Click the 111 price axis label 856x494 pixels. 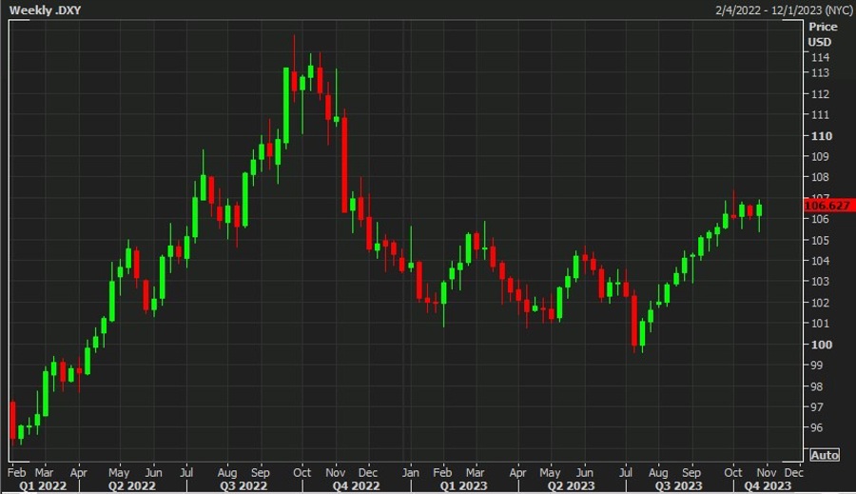820,115
